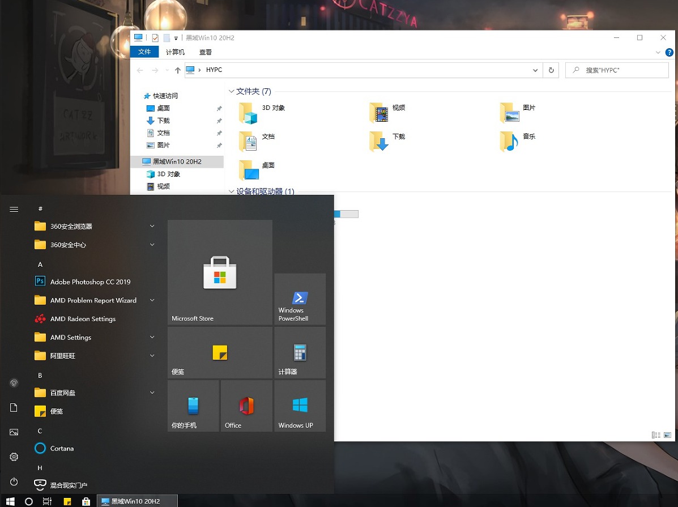The width and height of the screenshot is (678, 507).
Task: Click the user account icon in Start sidebar
Action: (x=14, y=383)
